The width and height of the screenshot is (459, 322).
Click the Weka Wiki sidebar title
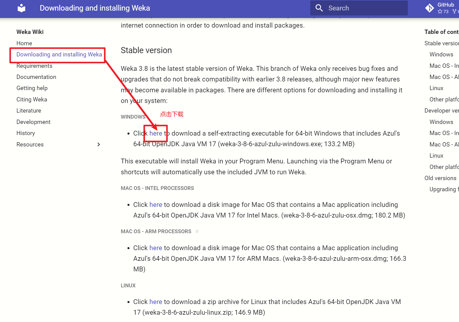point(30,32)
